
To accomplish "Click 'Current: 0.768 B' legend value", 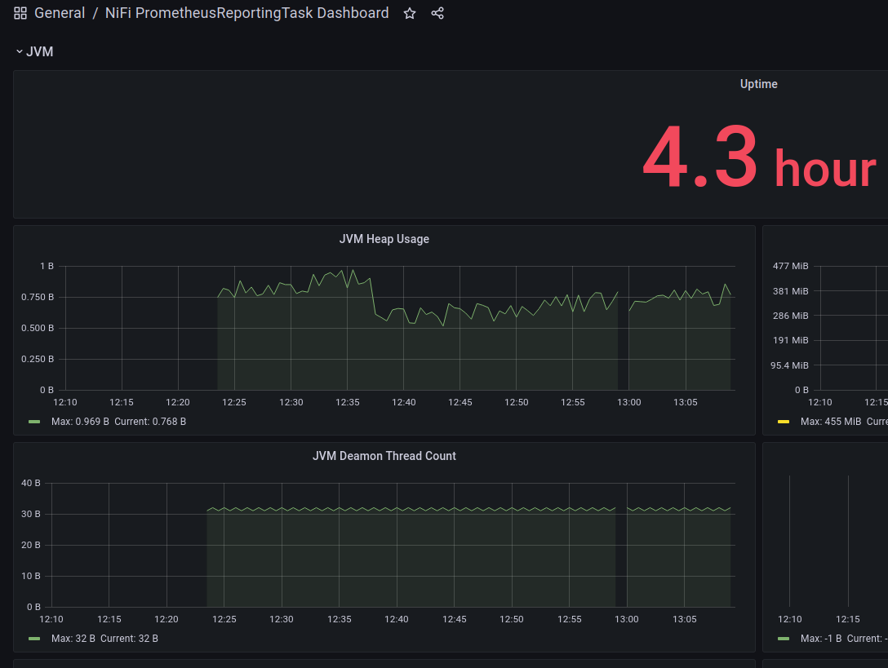I will click(x=150, y=422).
